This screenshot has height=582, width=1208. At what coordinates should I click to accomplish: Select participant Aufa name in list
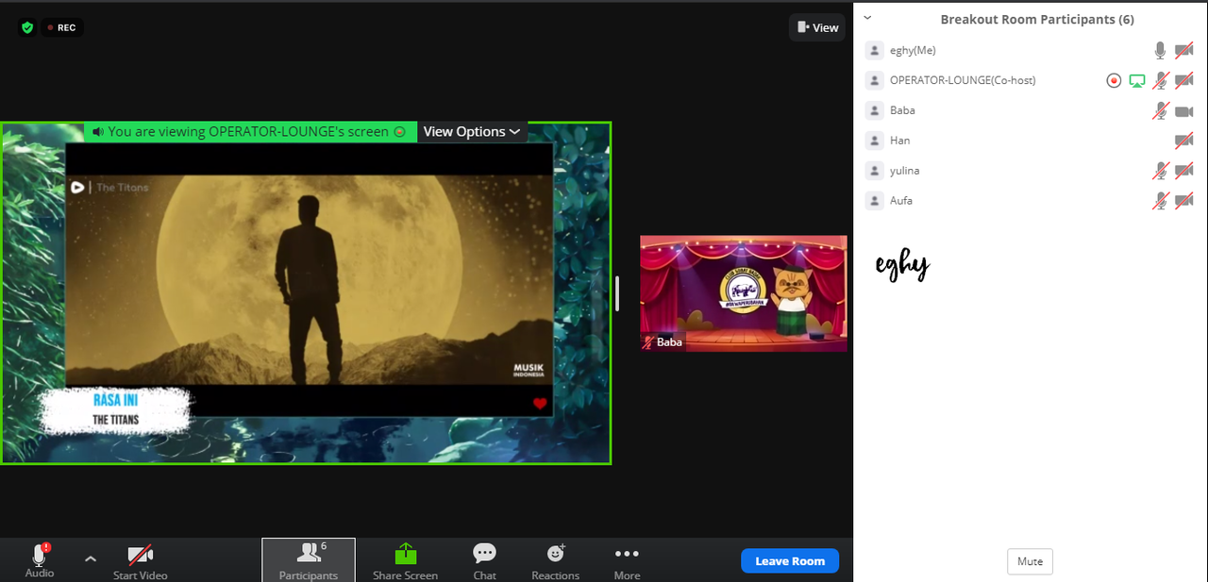click(x=901, y=201)
